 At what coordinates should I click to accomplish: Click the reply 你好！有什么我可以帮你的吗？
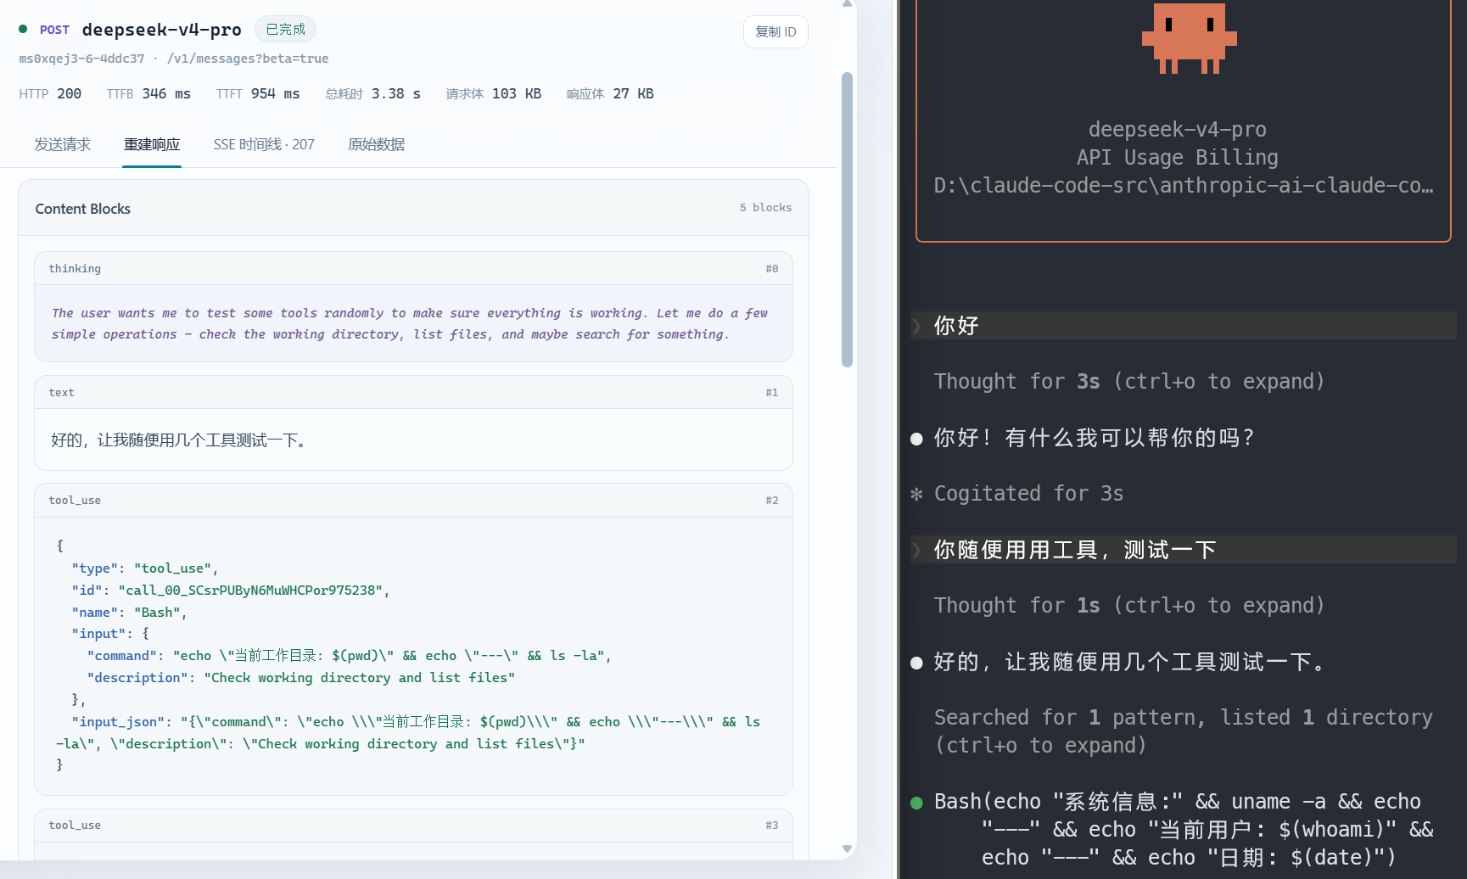coord(1095,438)
